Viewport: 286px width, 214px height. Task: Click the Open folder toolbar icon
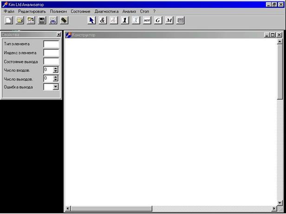(x=19, y=20)
